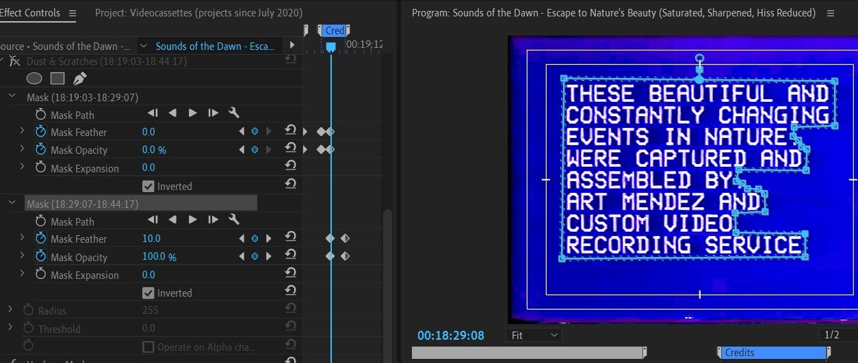Open the Fit zoom level dropdown
The image size is (858, 363).
pos(534,335)
